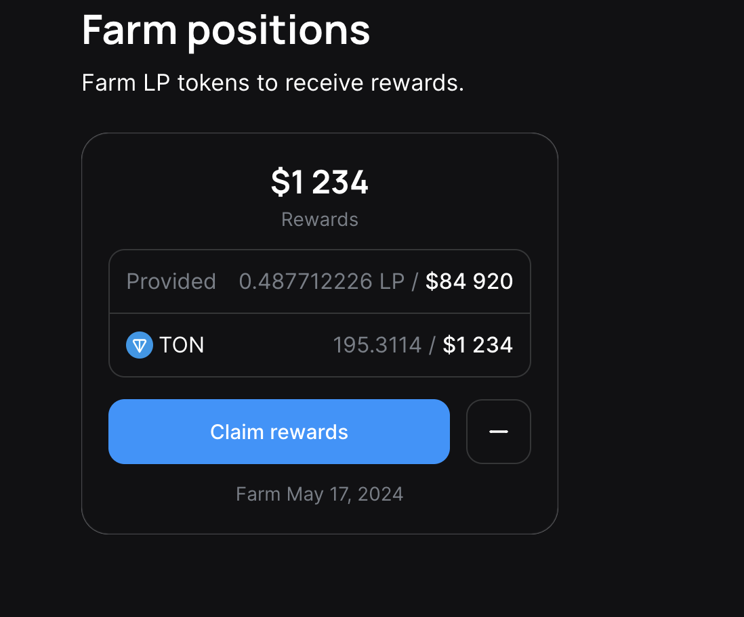Click the word Farm in the date line
The image size is (744, 617).
click(258, 494)
